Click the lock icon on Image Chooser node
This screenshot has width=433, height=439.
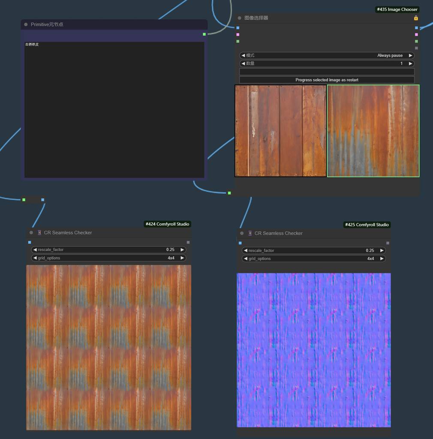coord(415,18)
